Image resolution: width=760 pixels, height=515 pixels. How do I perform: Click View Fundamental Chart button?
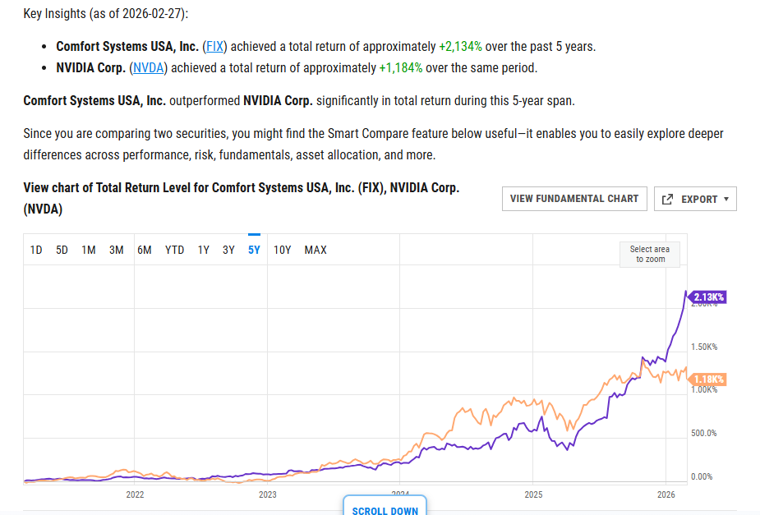(573, 199)
